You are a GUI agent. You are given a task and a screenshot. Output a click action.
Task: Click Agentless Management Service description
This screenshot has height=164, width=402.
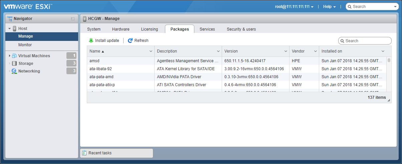(x=188, y=61)
